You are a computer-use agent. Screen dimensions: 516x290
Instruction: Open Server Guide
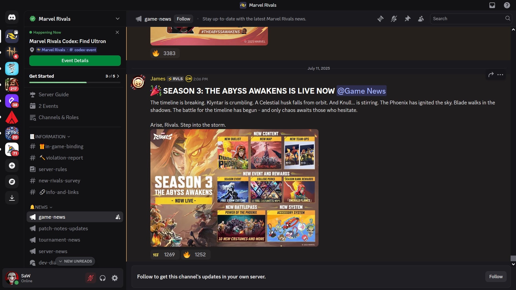click(75, 94)
